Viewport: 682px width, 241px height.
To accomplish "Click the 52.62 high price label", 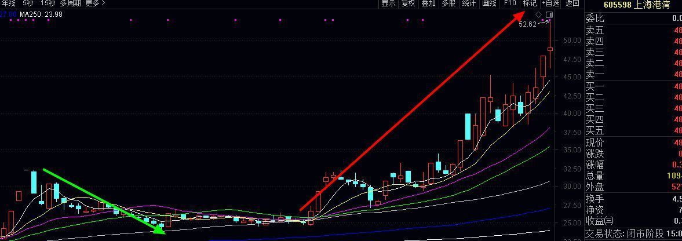I will click(527, 24).
